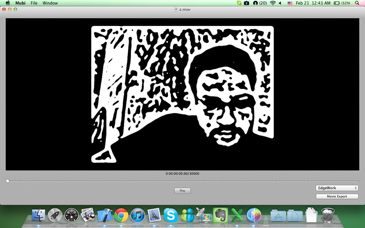Screen dimensions: 365x228
Task: Open Finder from the dock
Action: click(39, 215)
